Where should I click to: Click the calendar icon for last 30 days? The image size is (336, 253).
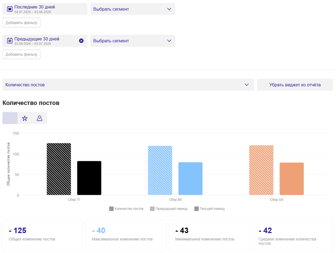tap(10, 9)
